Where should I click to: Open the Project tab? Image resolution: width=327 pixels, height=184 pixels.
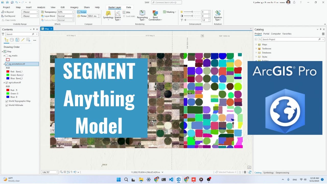[x=6, y=7]
